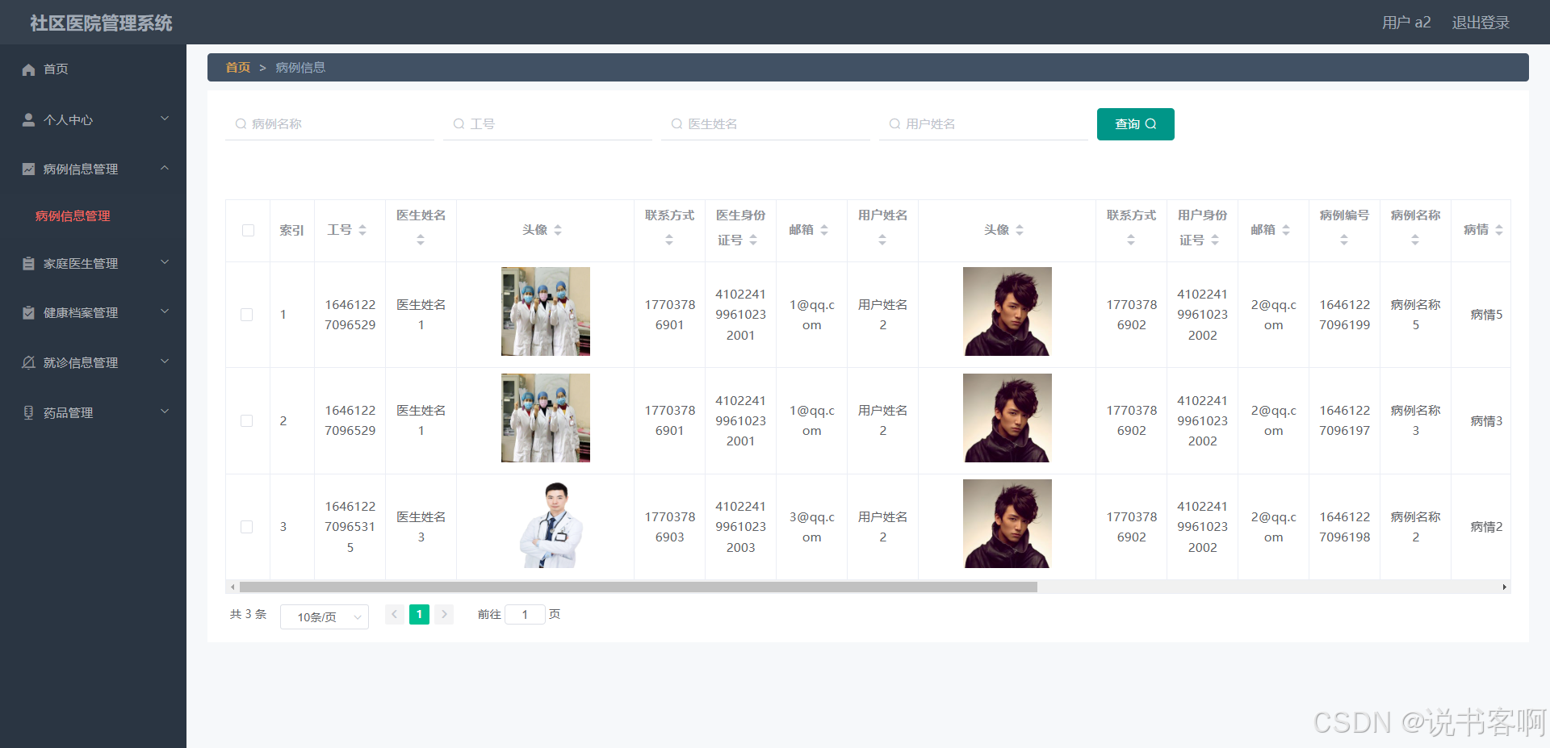Open row 1 doctor group photo
Screen dimensions: 1550x748
point(546,311)
